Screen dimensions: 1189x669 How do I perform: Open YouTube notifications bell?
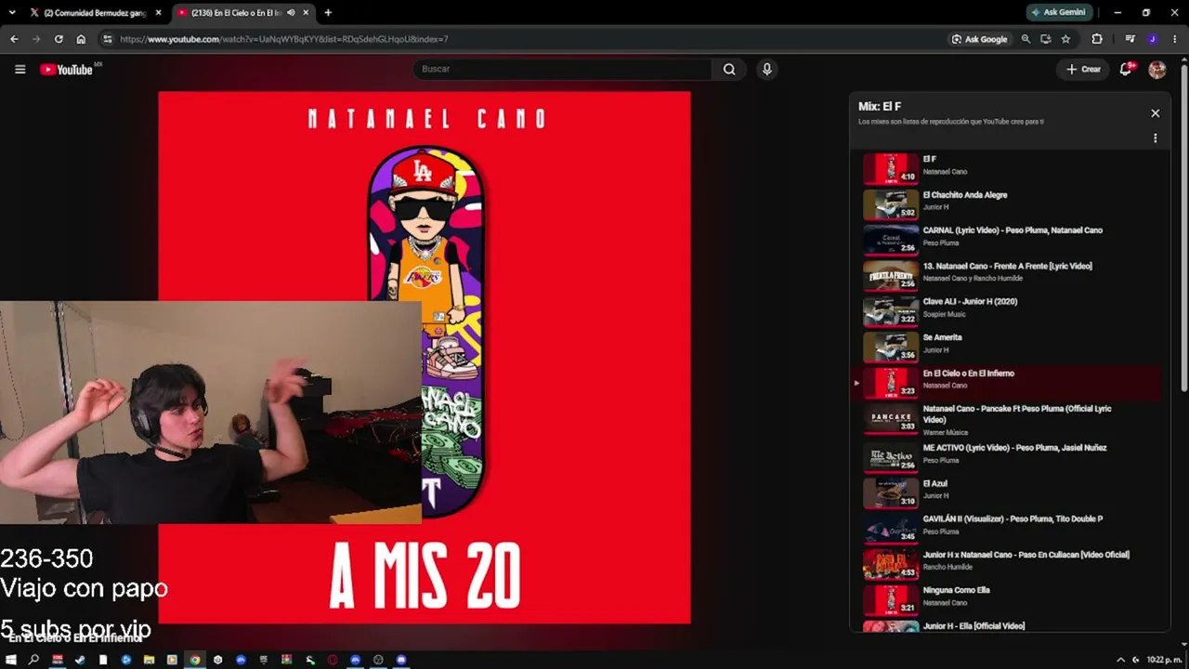1126,69
